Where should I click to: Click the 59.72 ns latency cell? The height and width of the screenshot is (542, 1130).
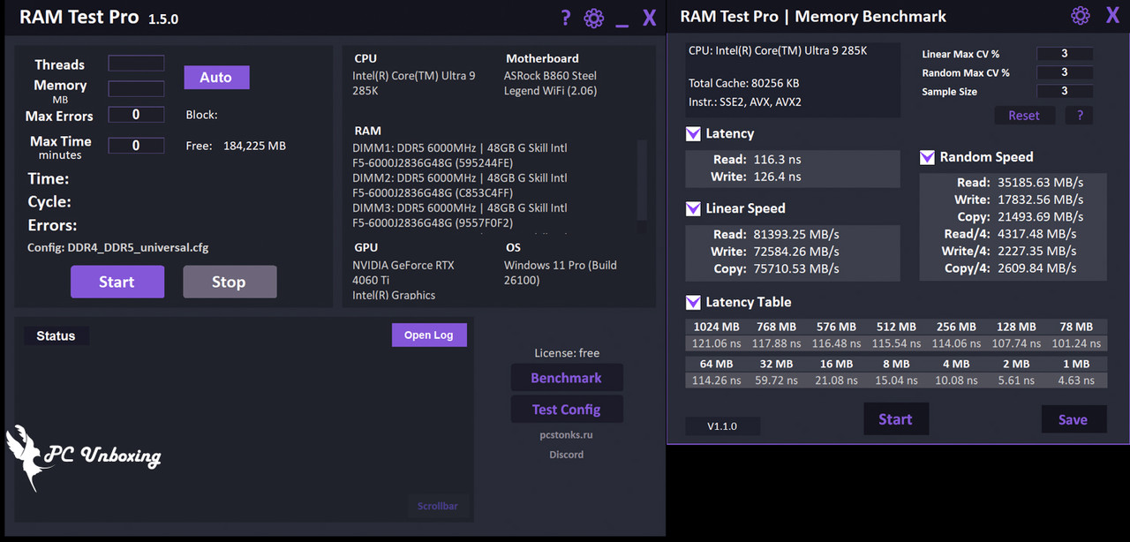776,380
